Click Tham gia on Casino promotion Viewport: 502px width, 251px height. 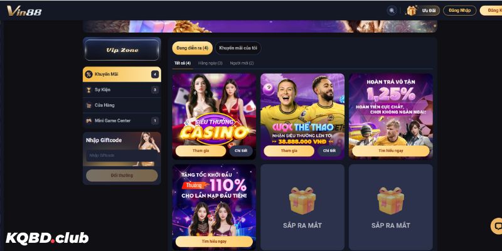click(x=201, y=151)
